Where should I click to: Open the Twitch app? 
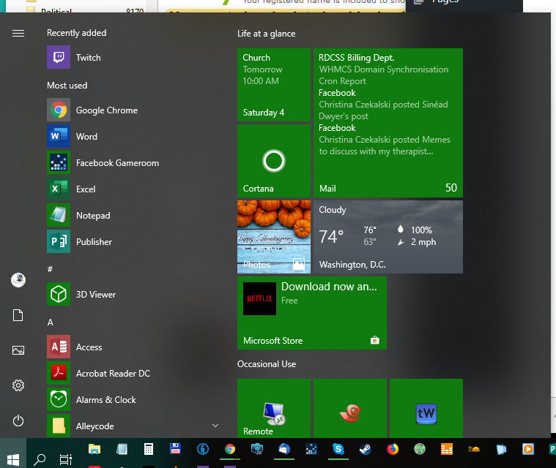click(133, 57)
